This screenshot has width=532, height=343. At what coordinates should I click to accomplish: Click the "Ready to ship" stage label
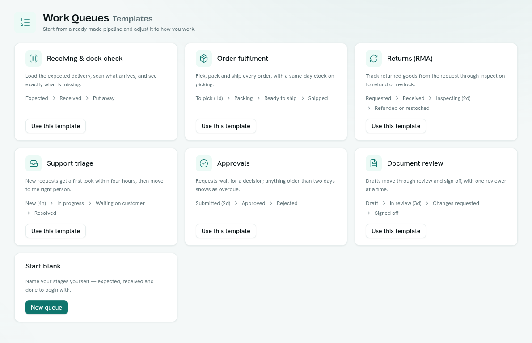pos(281,98)
